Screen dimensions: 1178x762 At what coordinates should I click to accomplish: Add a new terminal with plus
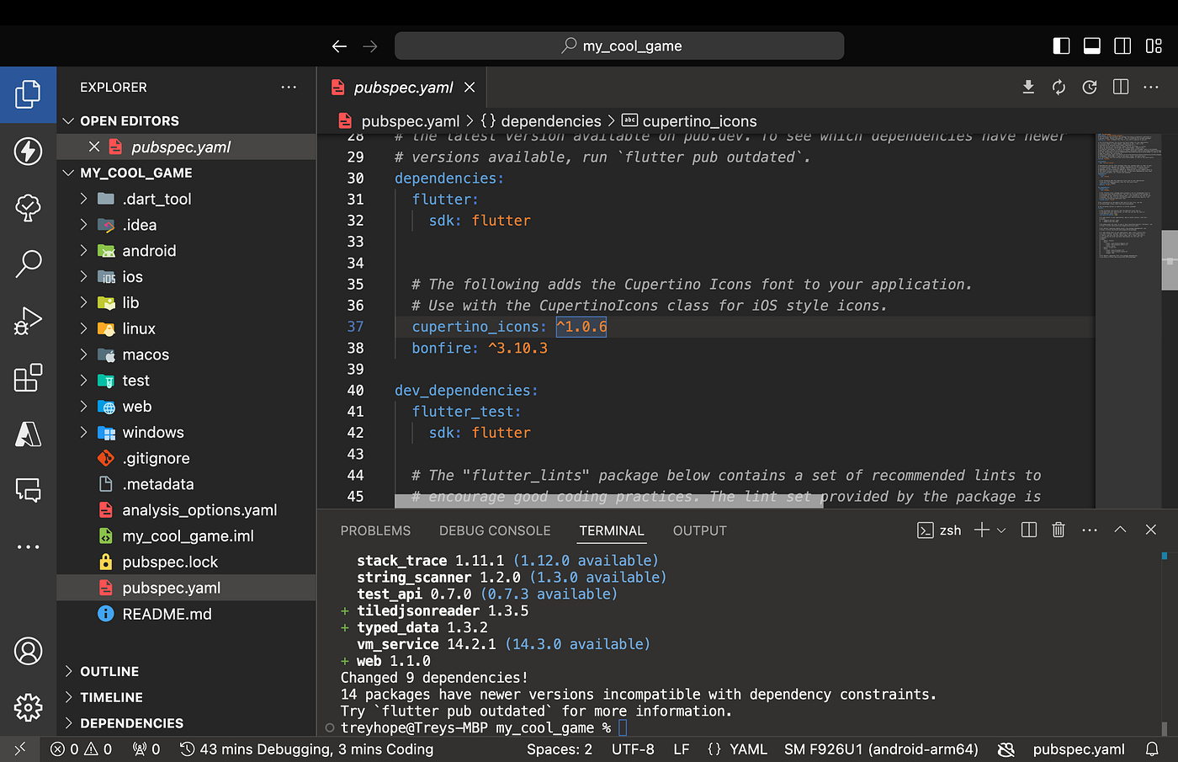point(981,530)
